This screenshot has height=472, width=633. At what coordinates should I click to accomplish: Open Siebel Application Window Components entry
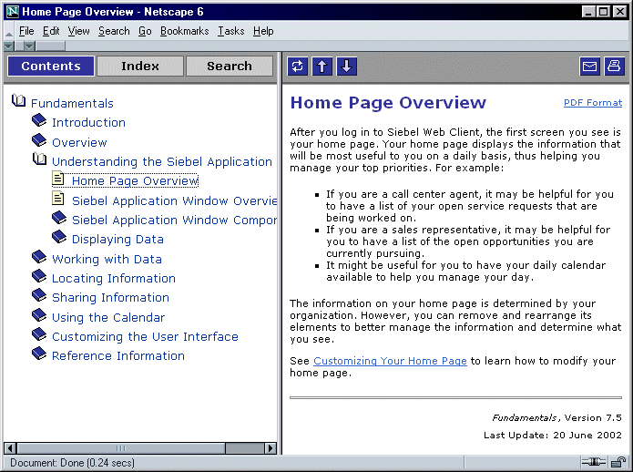[x=174, y=220]
